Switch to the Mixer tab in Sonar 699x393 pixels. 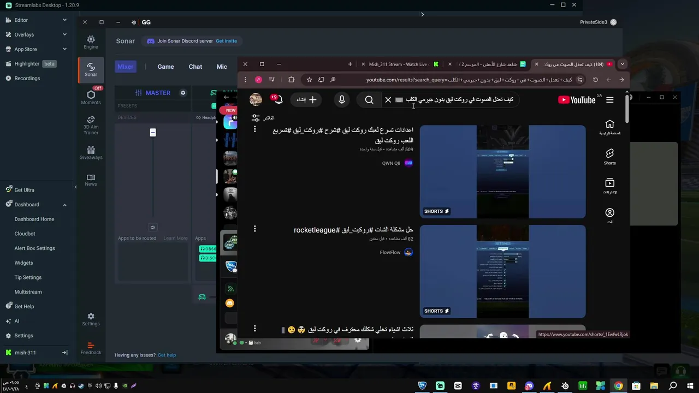click(x=125, y=67)
